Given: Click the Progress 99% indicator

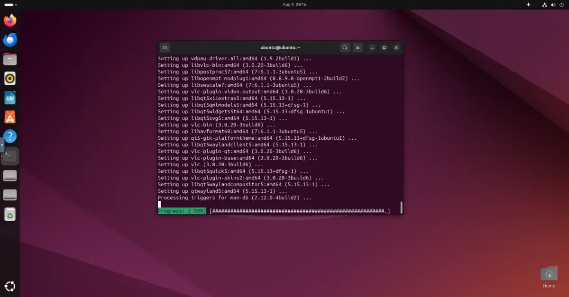Looking at the screenshot, I should point(182,211).
